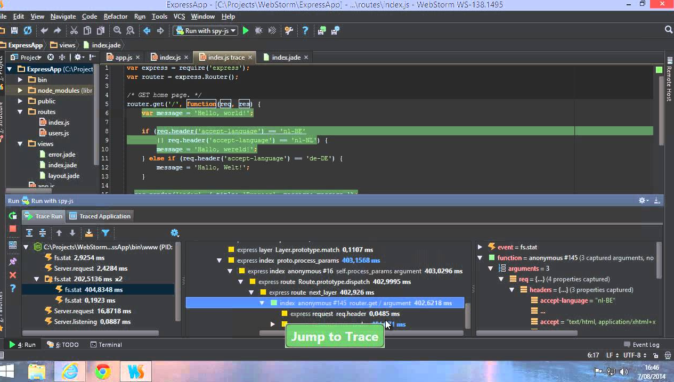Open Internet Explorer from the taskbar
The width and height of the screenshot is (674, 382).
point(70,371)
